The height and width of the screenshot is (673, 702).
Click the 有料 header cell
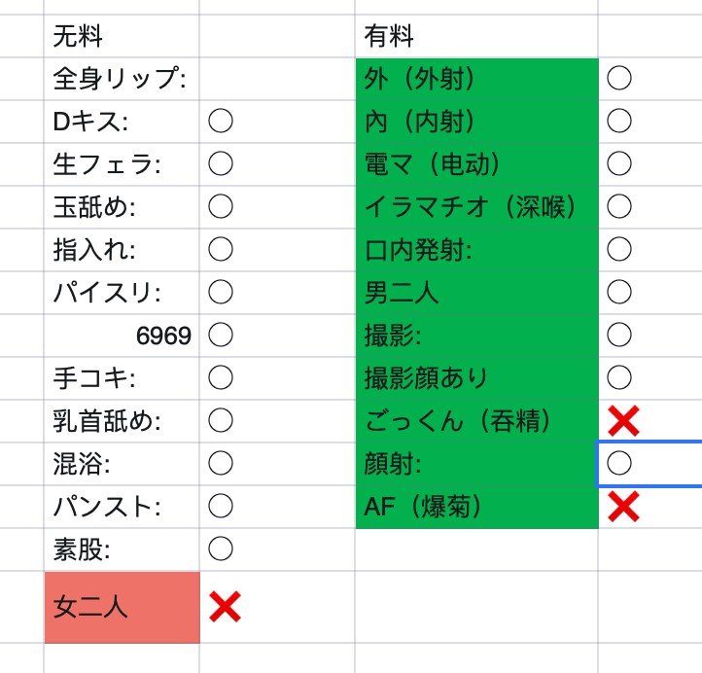coord(476,37)
